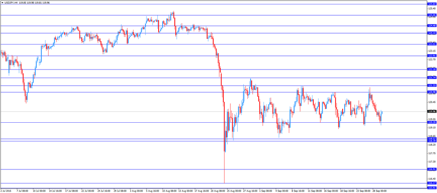Click the 17 Jul 08:00 time label
The width and height of the screenshot is (437, 193).
pyautogui.click(x=72, y=191)
